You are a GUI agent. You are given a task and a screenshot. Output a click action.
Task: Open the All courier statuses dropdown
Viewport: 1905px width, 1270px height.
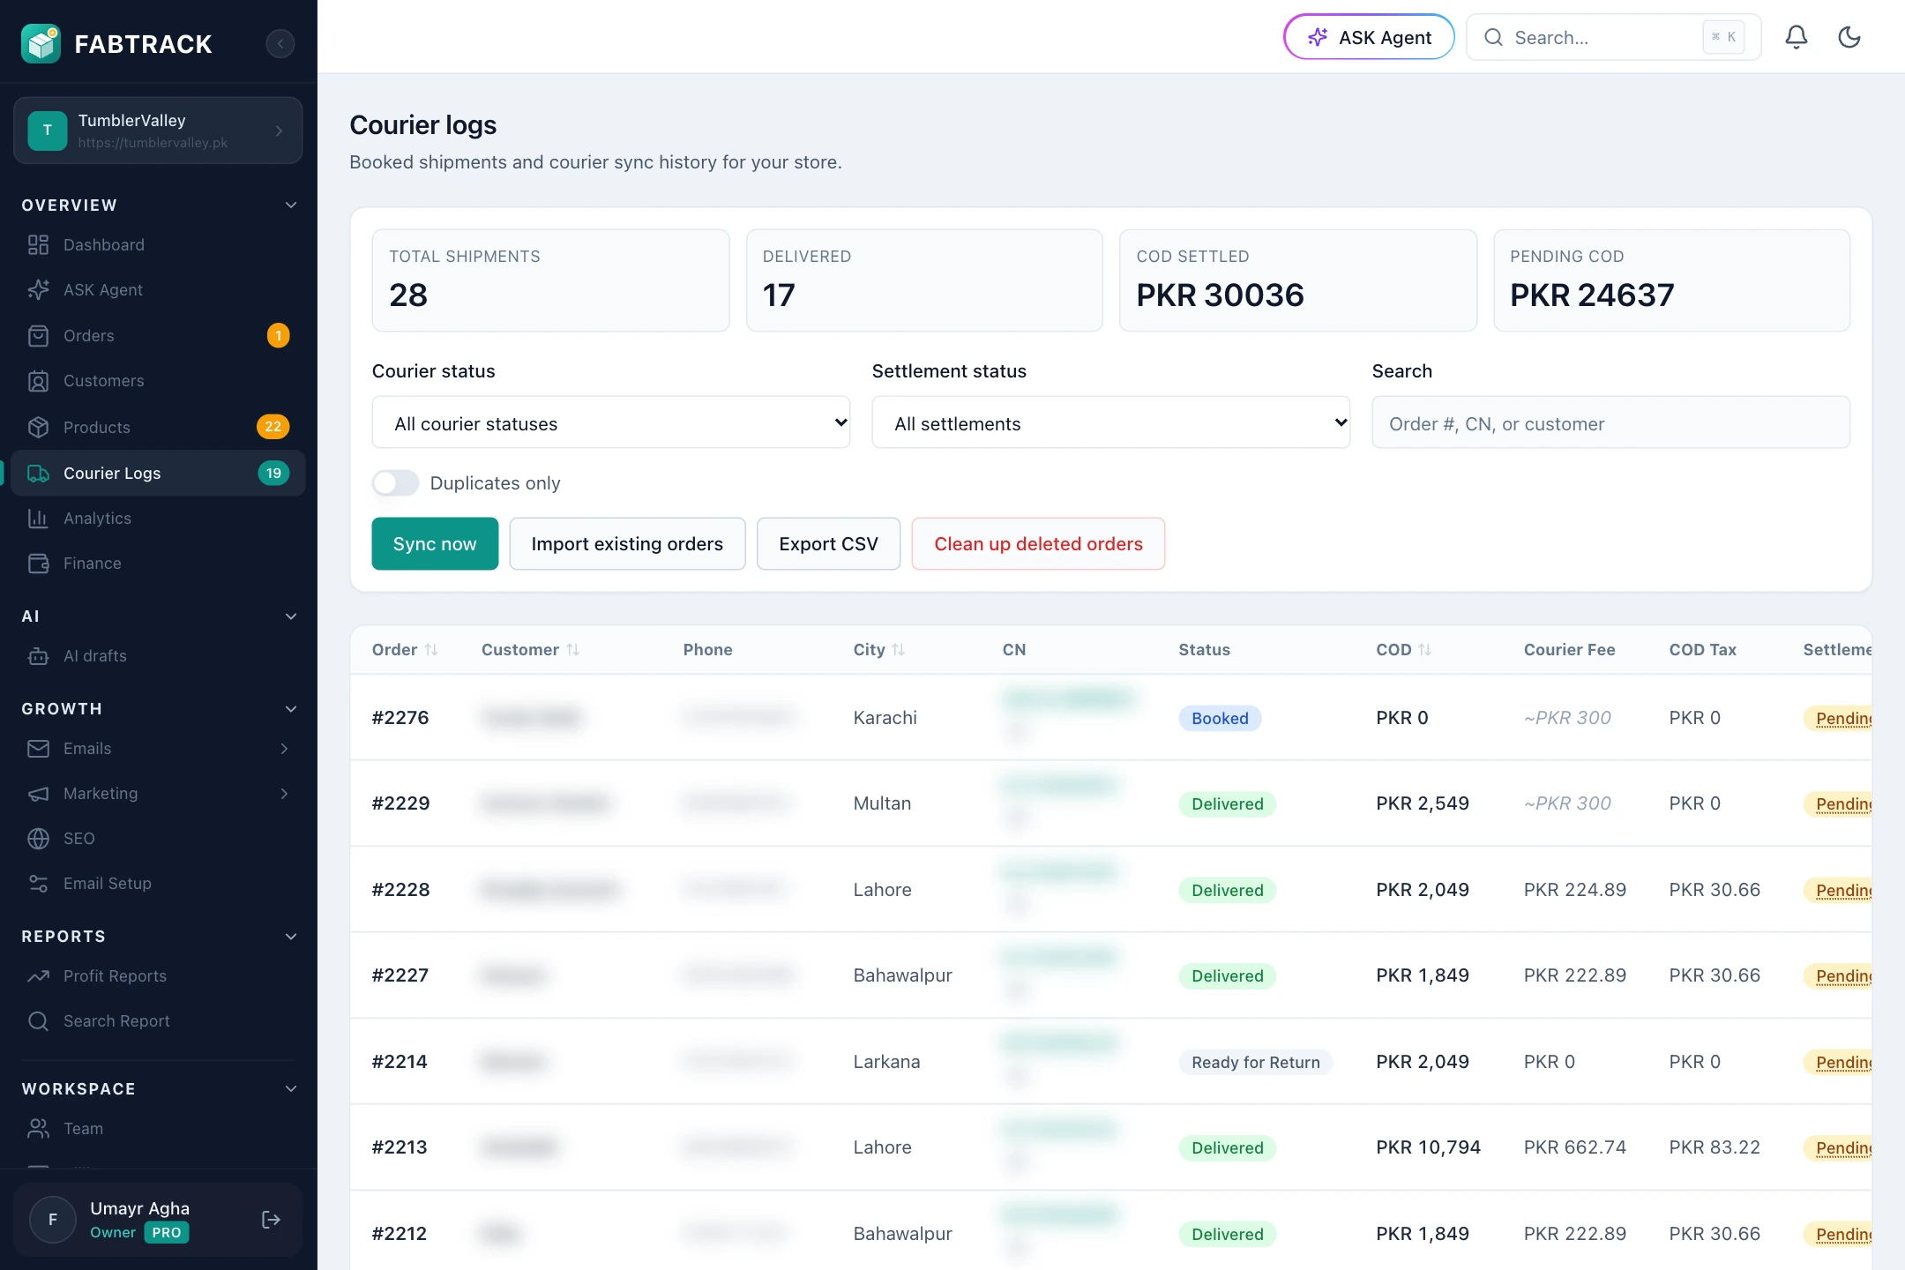click(611, 423)
